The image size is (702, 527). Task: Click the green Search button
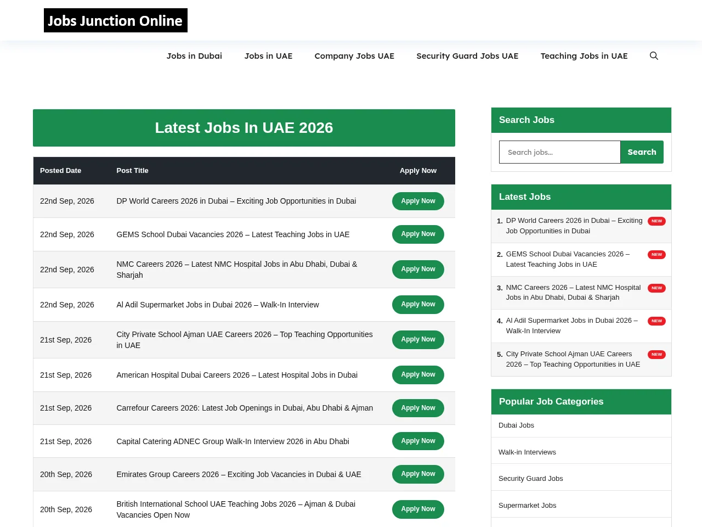(642, 152)
